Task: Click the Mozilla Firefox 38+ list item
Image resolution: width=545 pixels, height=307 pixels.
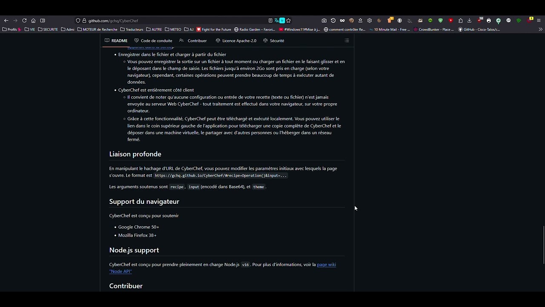Action: point(137,235)
